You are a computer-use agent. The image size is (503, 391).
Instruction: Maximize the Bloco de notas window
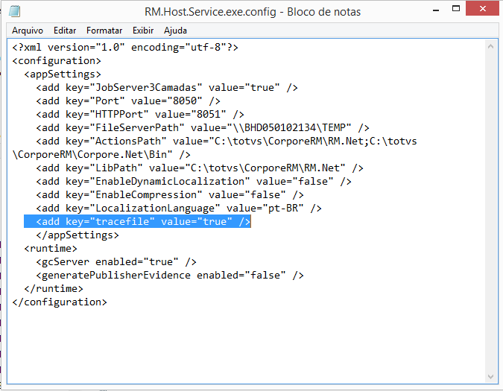(456, 9)
